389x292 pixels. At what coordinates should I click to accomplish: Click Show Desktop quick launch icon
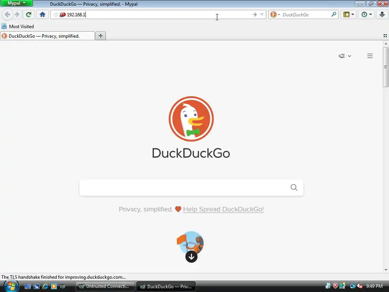coord(27,286)
